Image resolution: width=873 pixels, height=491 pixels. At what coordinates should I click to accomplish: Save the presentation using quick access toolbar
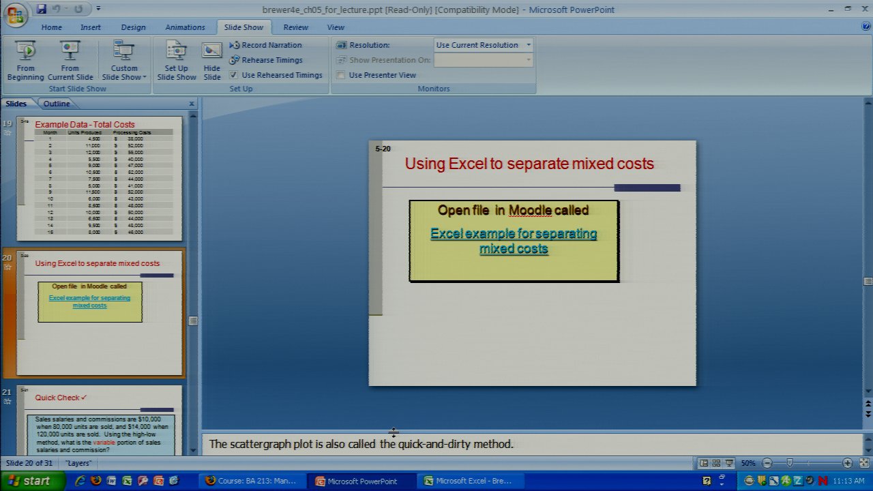pos(42,9)
